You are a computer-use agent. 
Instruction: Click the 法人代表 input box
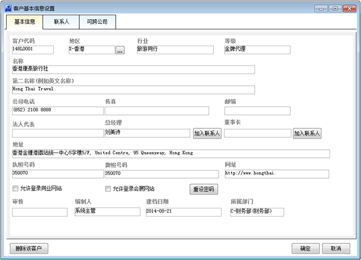[x=58, y=134]
